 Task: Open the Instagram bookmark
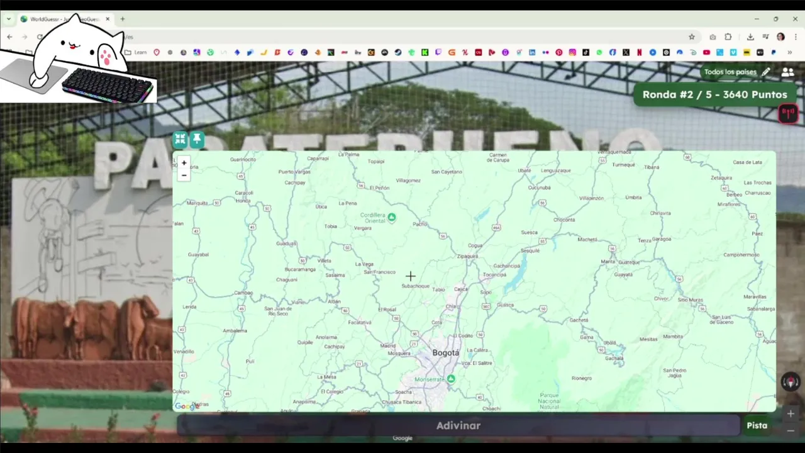click(x=572, y=52)
